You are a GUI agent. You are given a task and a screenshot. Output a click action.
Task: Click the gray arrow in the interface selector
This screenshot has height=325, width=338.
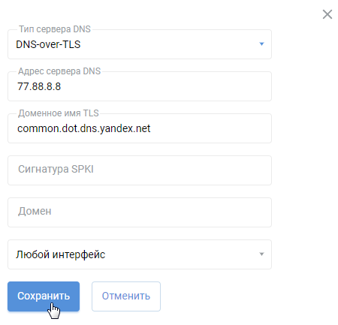[261, 254]
